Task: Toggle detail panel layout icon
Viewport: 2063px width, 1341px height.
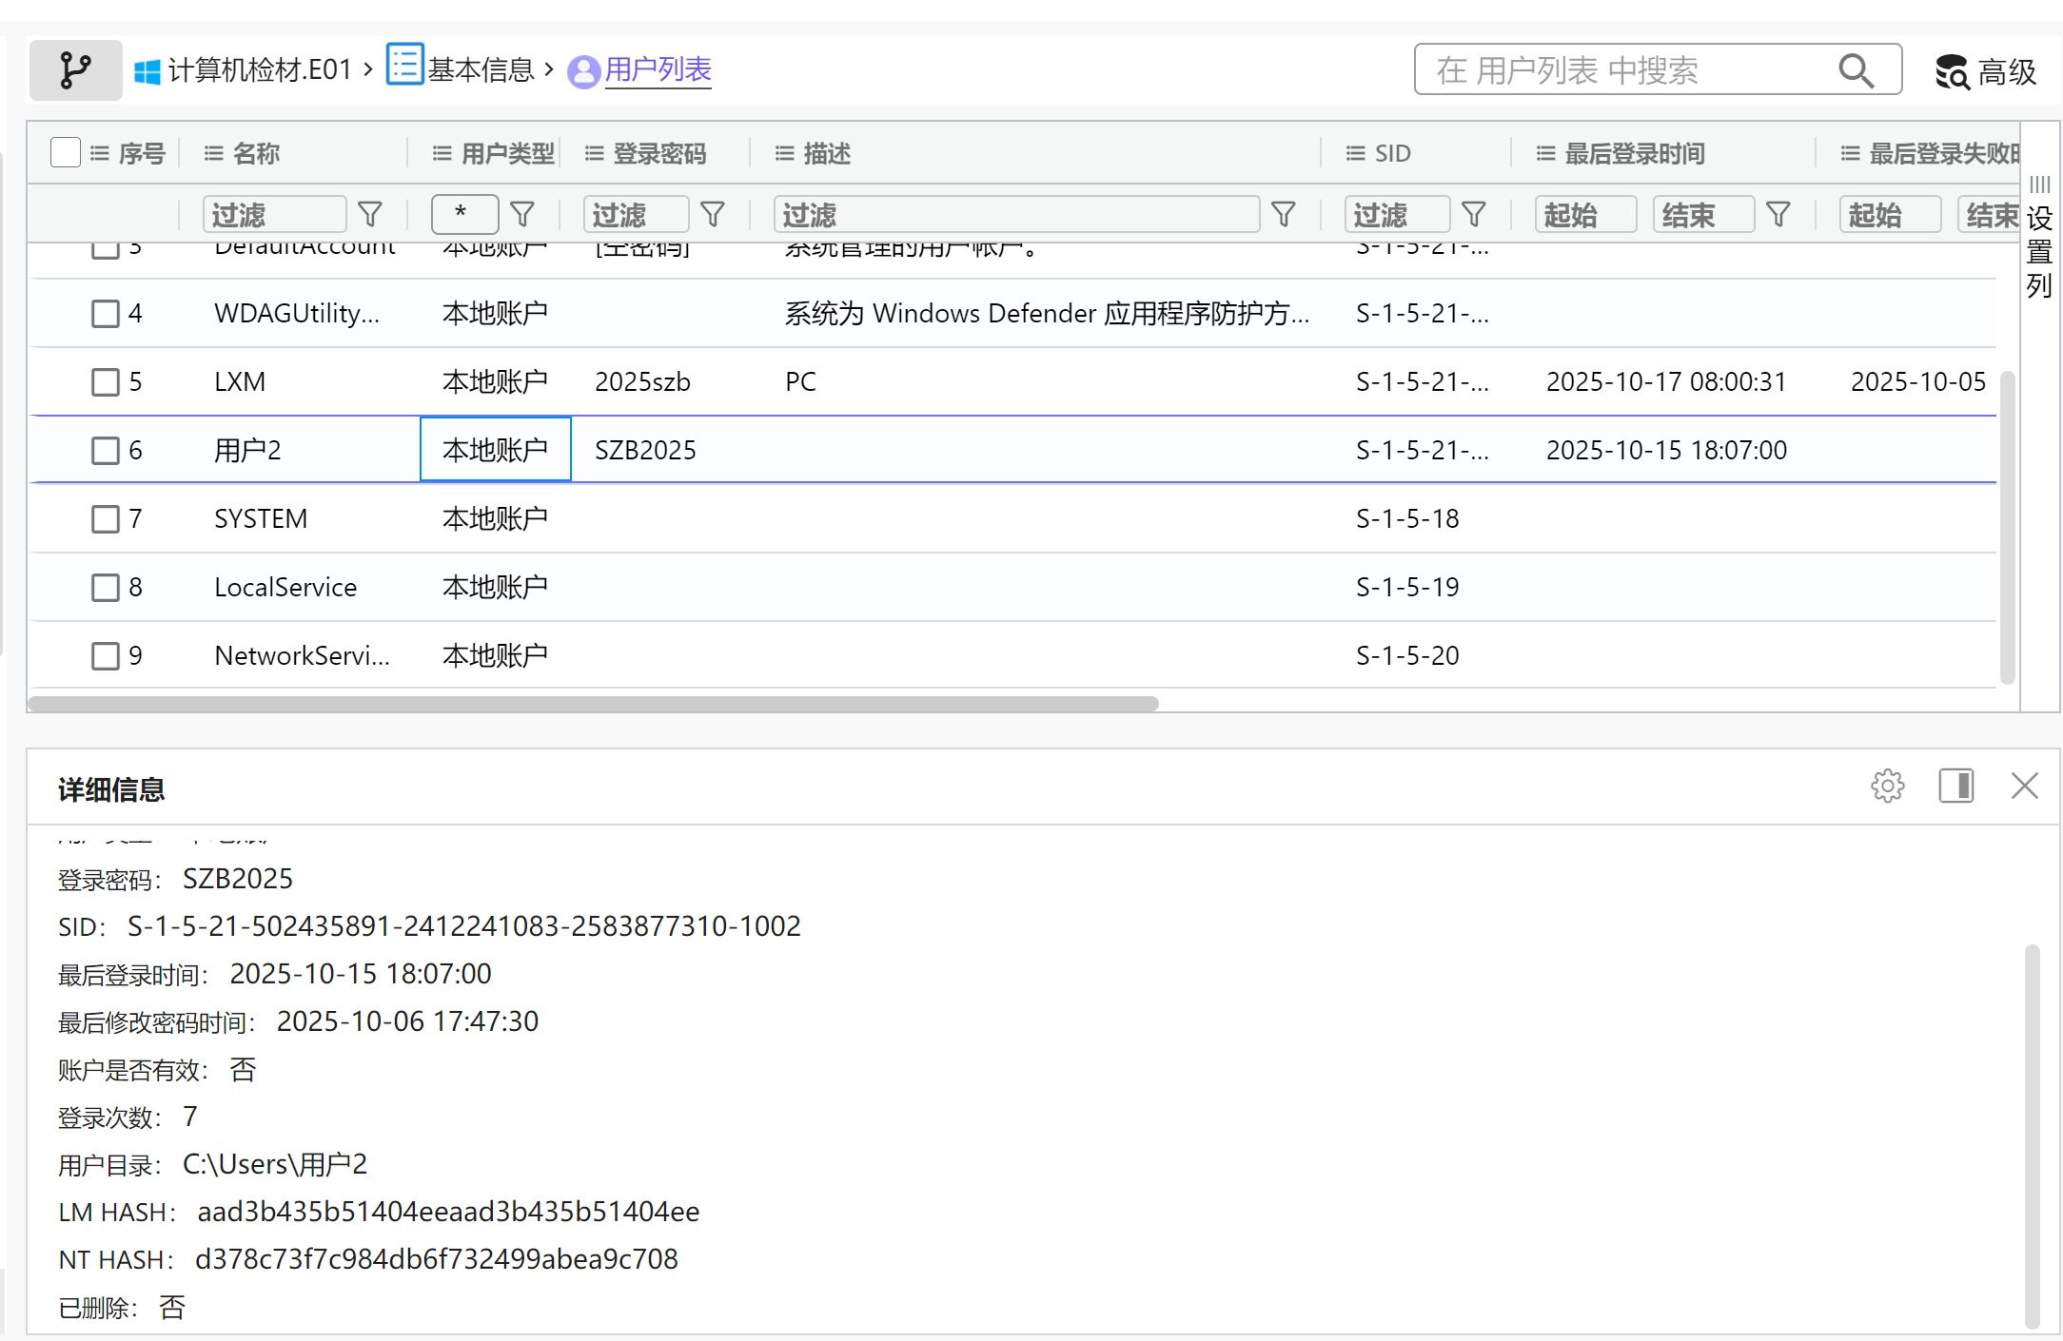Action: (1955, 786)
